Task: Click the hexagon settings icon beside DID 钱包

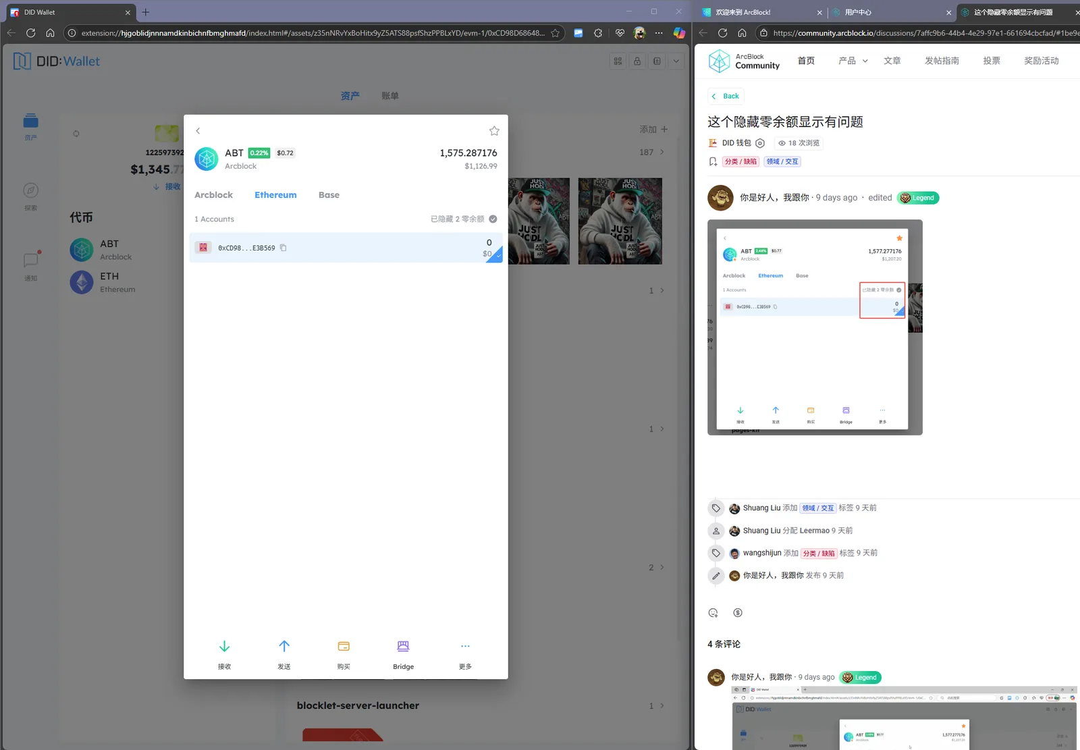Action: click(760, 143)
